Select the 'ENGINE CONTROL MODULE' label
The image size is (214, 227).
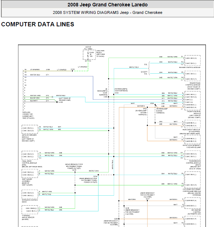(x=190, y=68)
